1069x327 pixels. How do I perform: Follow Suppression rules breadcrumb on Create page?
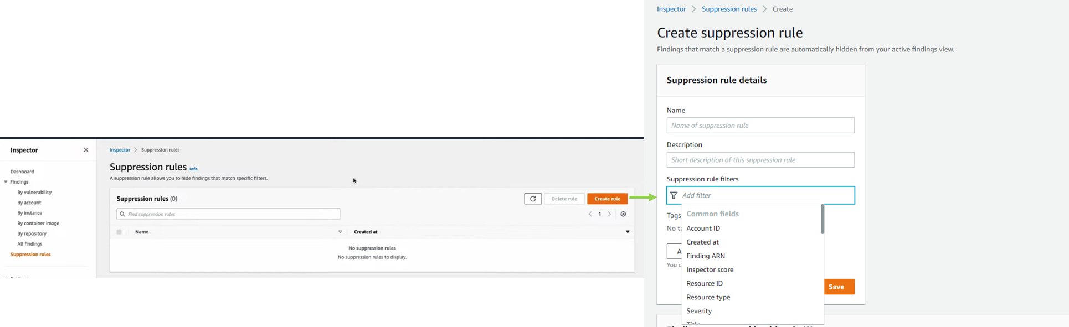[729, 9]
